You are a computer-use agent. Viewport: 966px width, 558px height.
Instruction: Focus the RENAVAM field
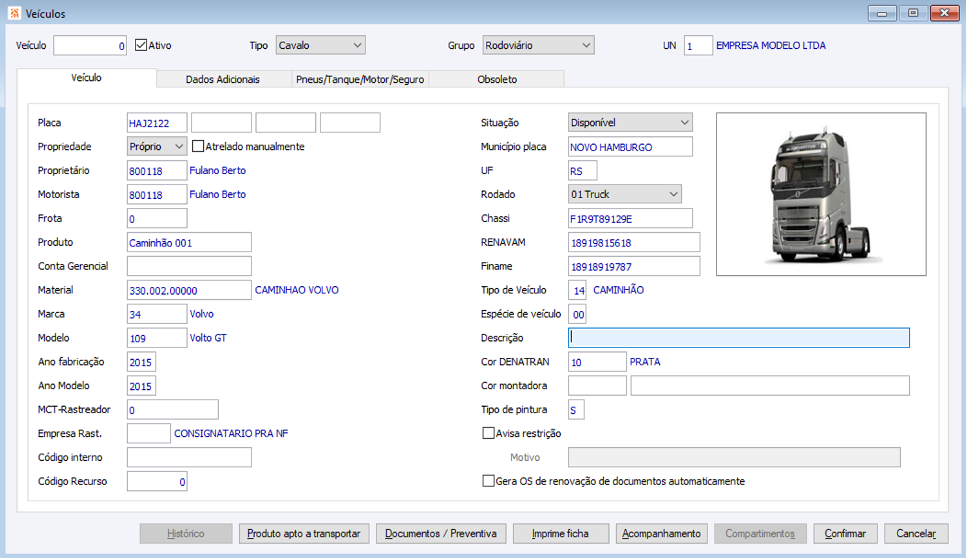point(634,242)
